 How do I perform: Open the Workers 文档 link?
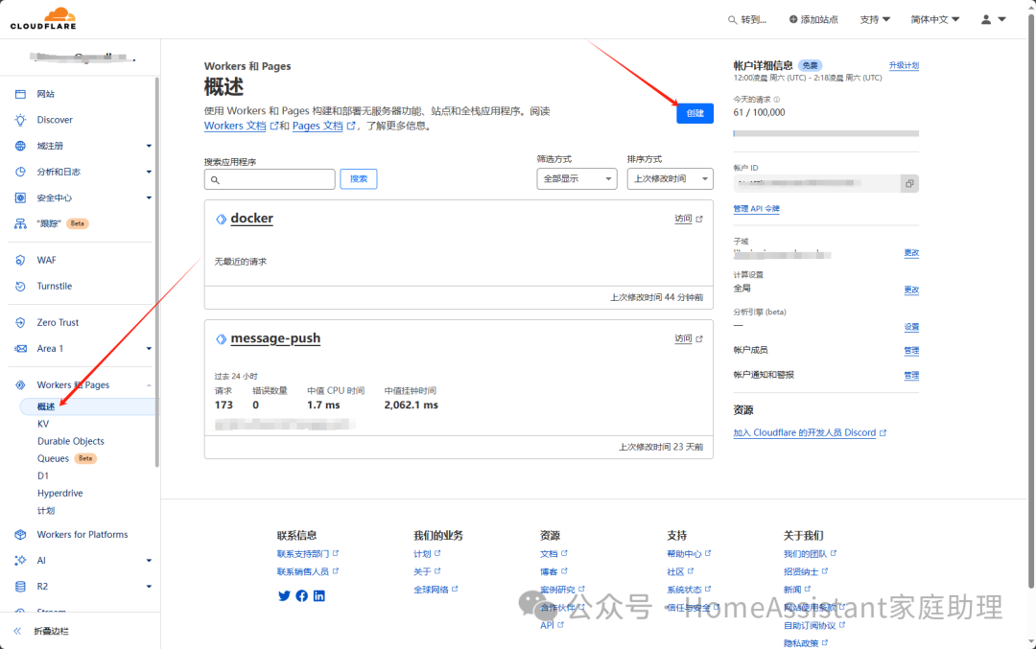tap(235, 127)
